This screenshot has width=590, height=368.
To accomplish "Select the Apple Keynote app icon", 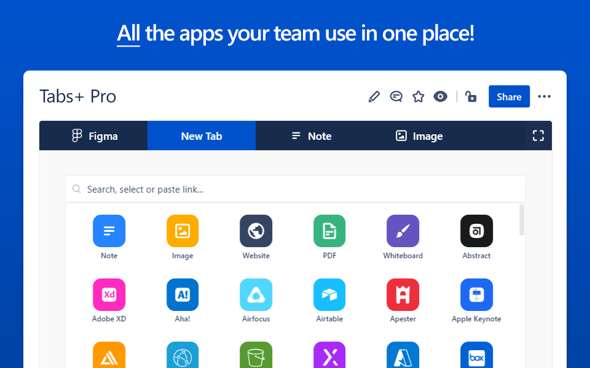I will [476, 294].
